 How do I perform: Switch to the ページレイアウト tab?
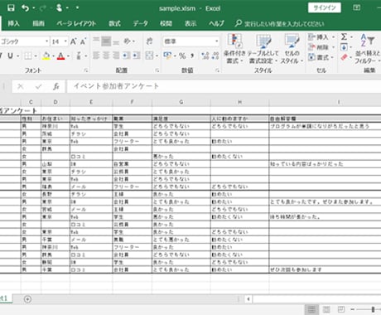(76, 23)
